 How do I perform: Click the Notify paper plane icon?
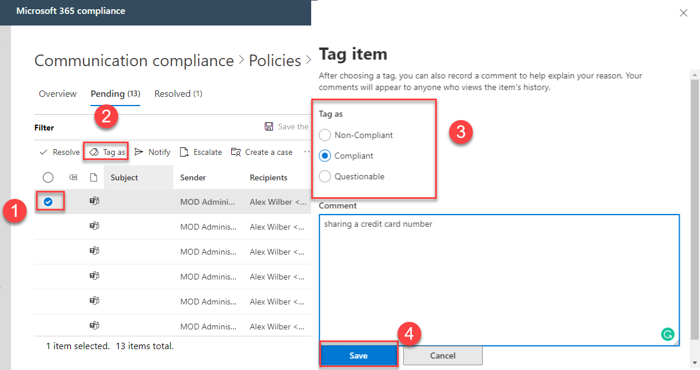coord(139,152)
